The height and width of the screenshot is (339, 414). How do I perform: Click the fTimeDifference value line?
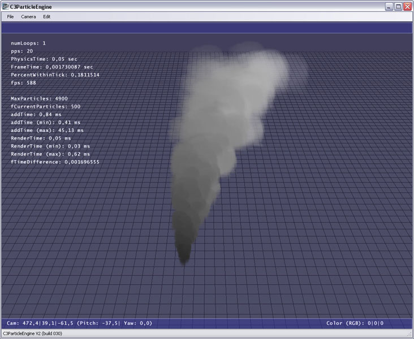pos(55,162)
